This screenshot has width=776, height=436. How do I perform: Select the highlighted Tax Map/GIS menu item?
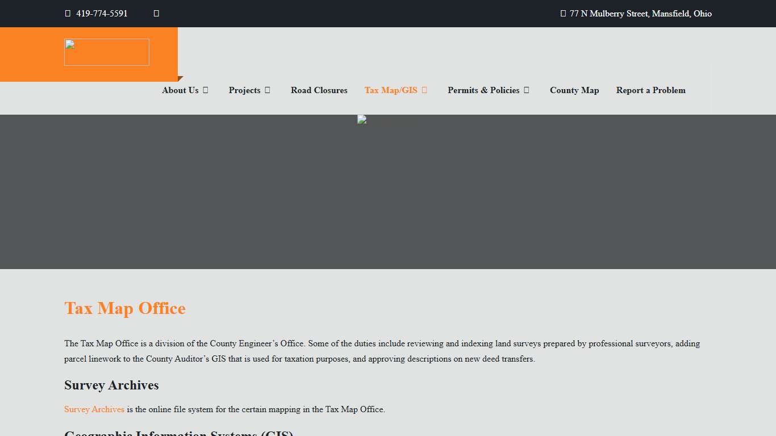(391, 90)
